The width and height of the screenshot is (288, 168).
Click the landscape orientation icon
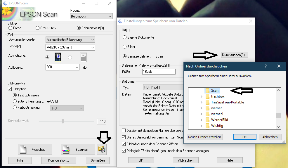click(83, 57)
